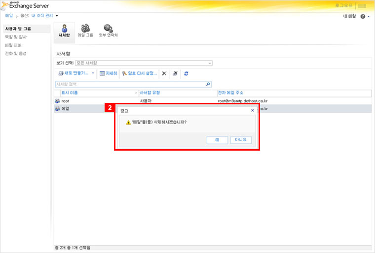Open 전화 및 음성 in sidebar
The height and width of the screenshot is (253, 375).
16,53
